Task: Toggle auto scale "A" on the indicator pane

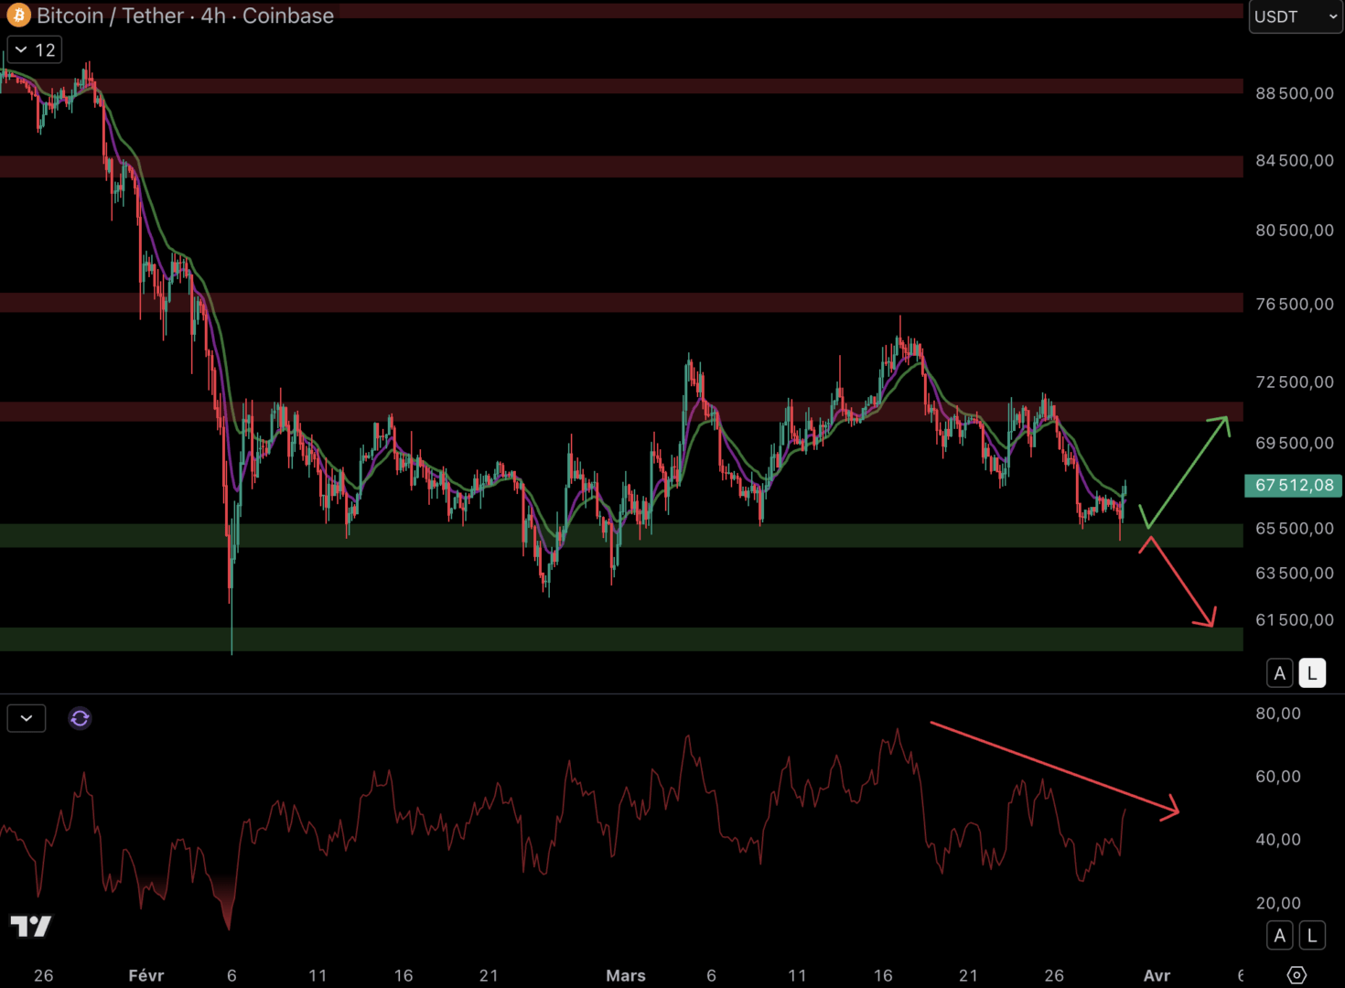Action: tap(1279, 935)
